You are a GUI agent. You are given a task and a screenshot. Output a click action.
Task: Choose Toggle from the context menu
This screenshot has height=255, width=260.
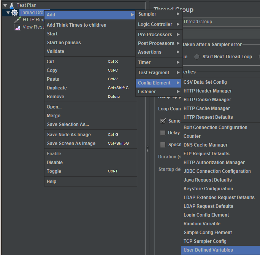[90, 171]
